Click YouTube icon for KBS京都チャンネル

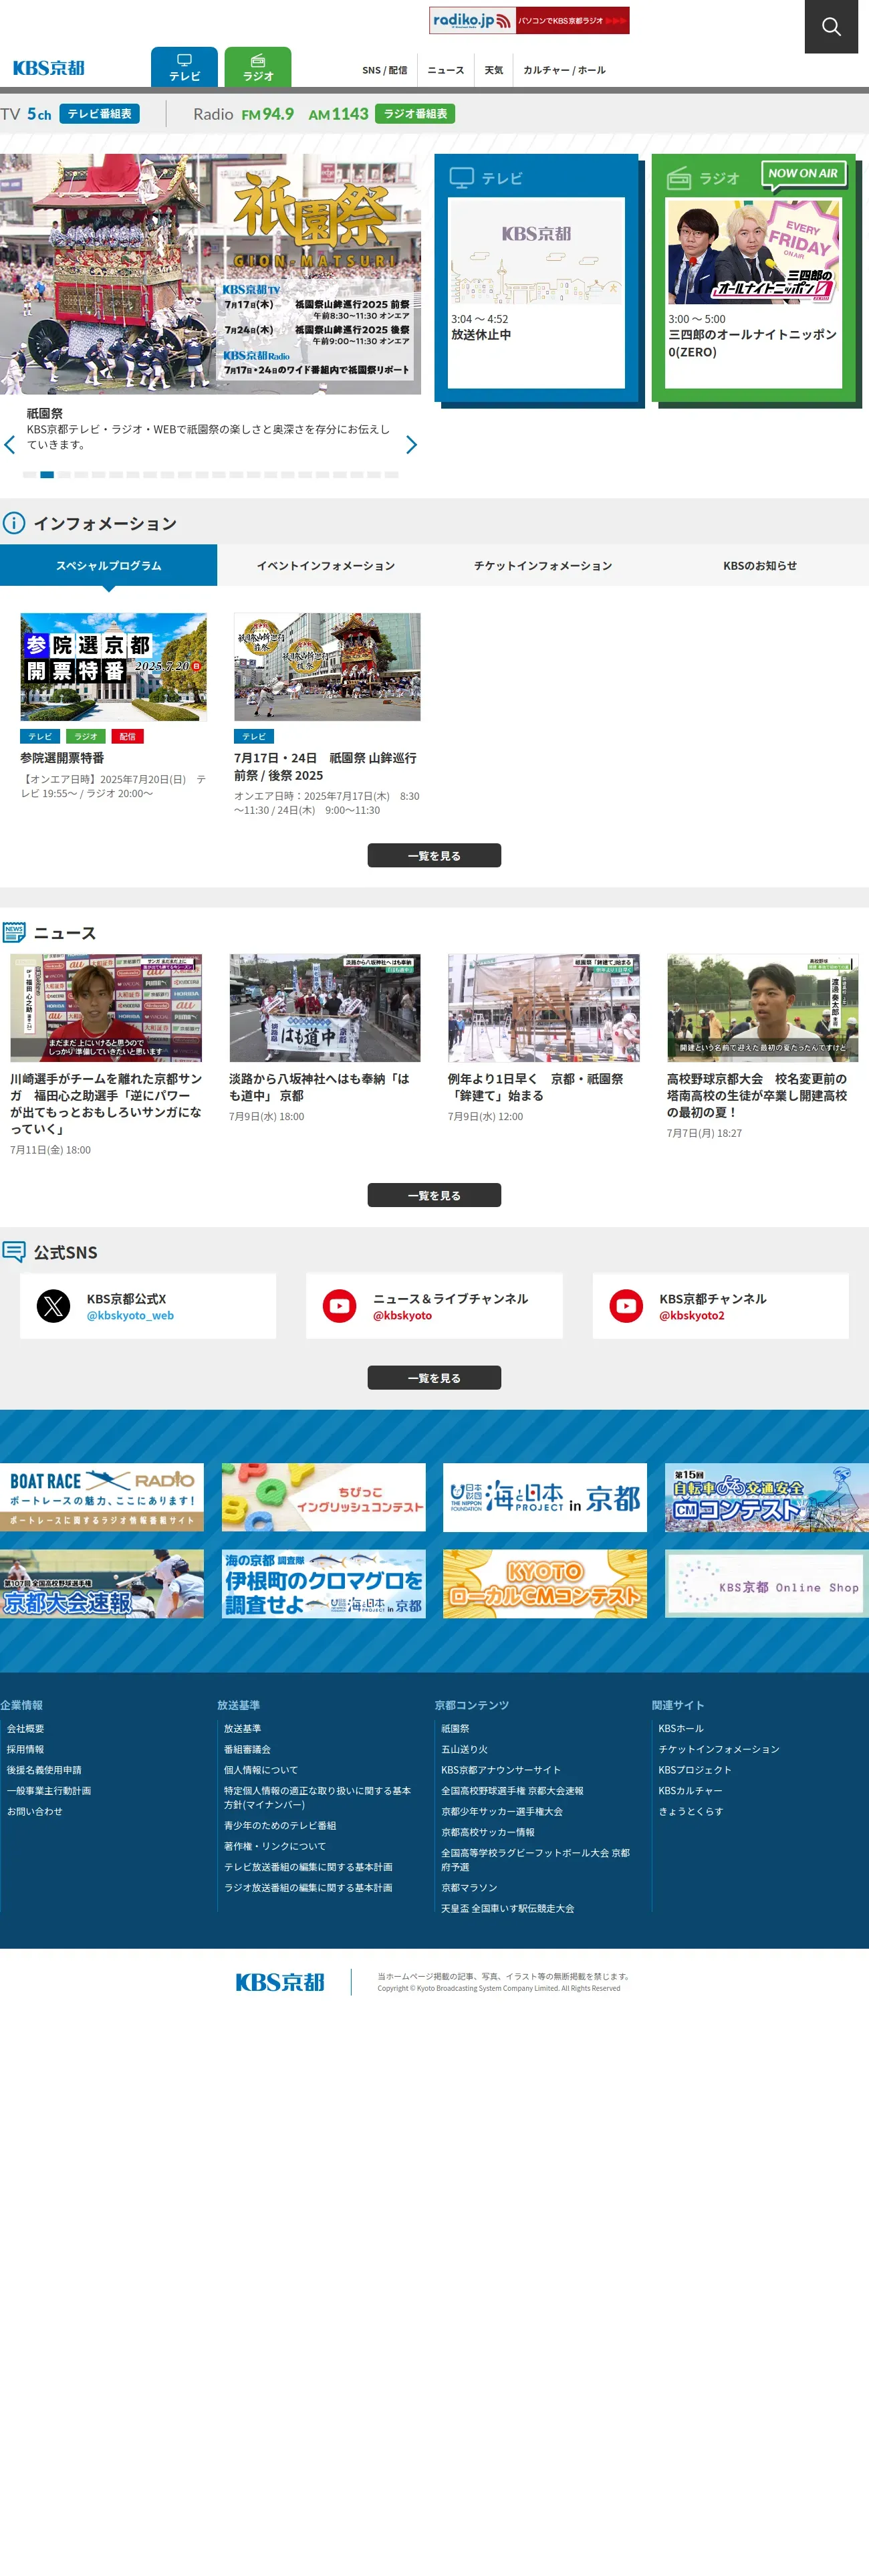click(627, 1306)
